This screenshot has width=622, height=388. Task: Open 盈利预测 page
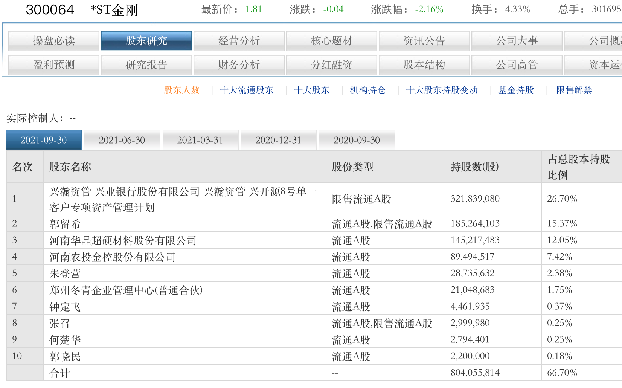54,65
